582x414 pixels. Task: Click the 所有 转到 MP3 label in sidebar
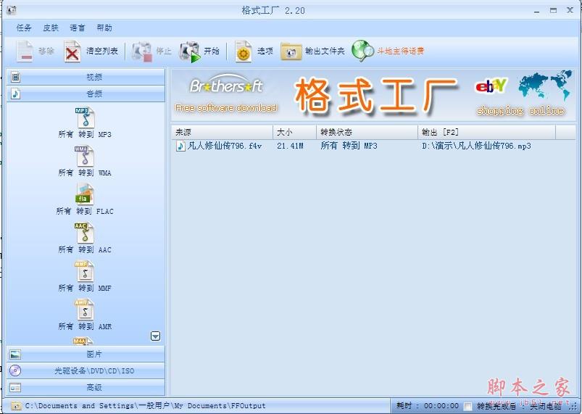85,134
